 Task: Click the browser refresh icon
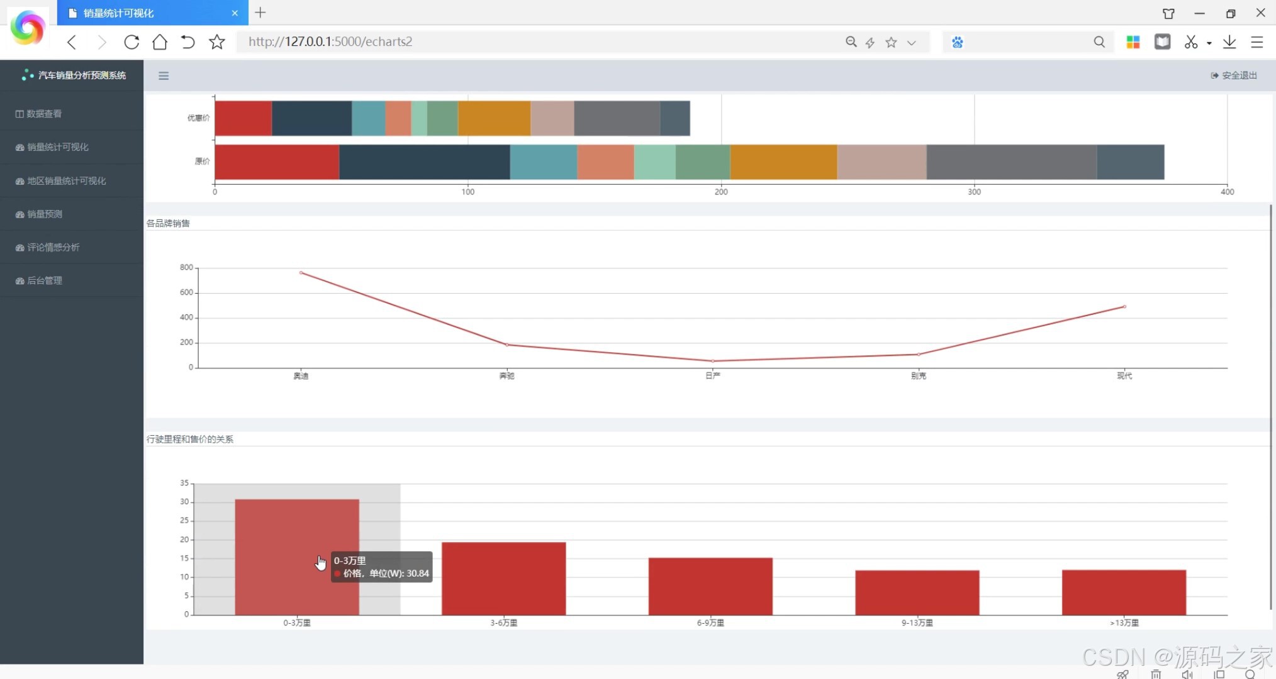click(x=132, y=42)
